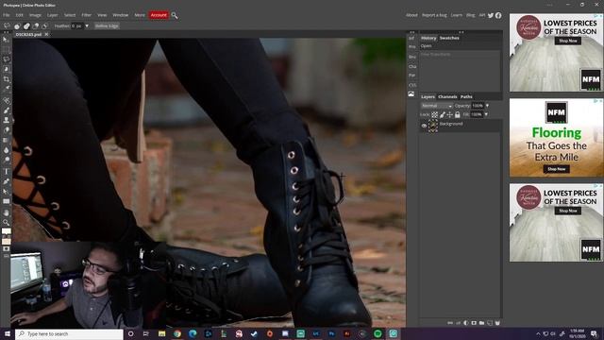Image resolution: width=604 pixels, height=340 pixels.
Task: Open the Learn link
Action: pos(457,15)
